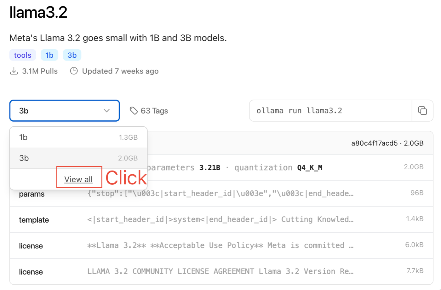The height and width of the screenshot is (290, 441).
Task: Click the 1b tag badge
Action: tap(49, 55)
